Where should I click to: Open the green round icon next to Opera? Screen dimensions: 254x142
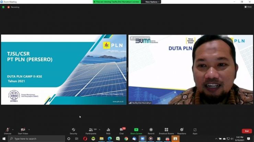click(93, 139)
